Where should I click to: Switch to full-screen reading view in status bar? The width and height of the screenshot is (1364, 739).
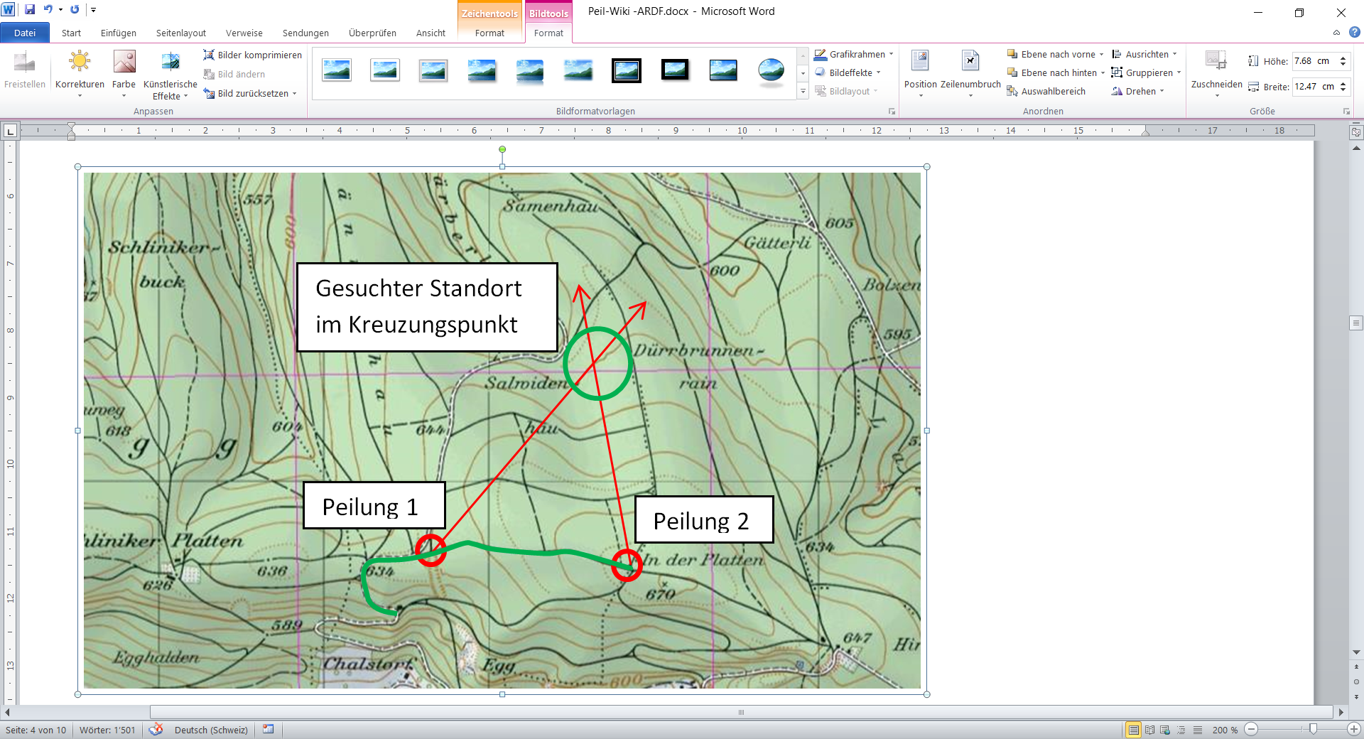(x=1149, y=730)
